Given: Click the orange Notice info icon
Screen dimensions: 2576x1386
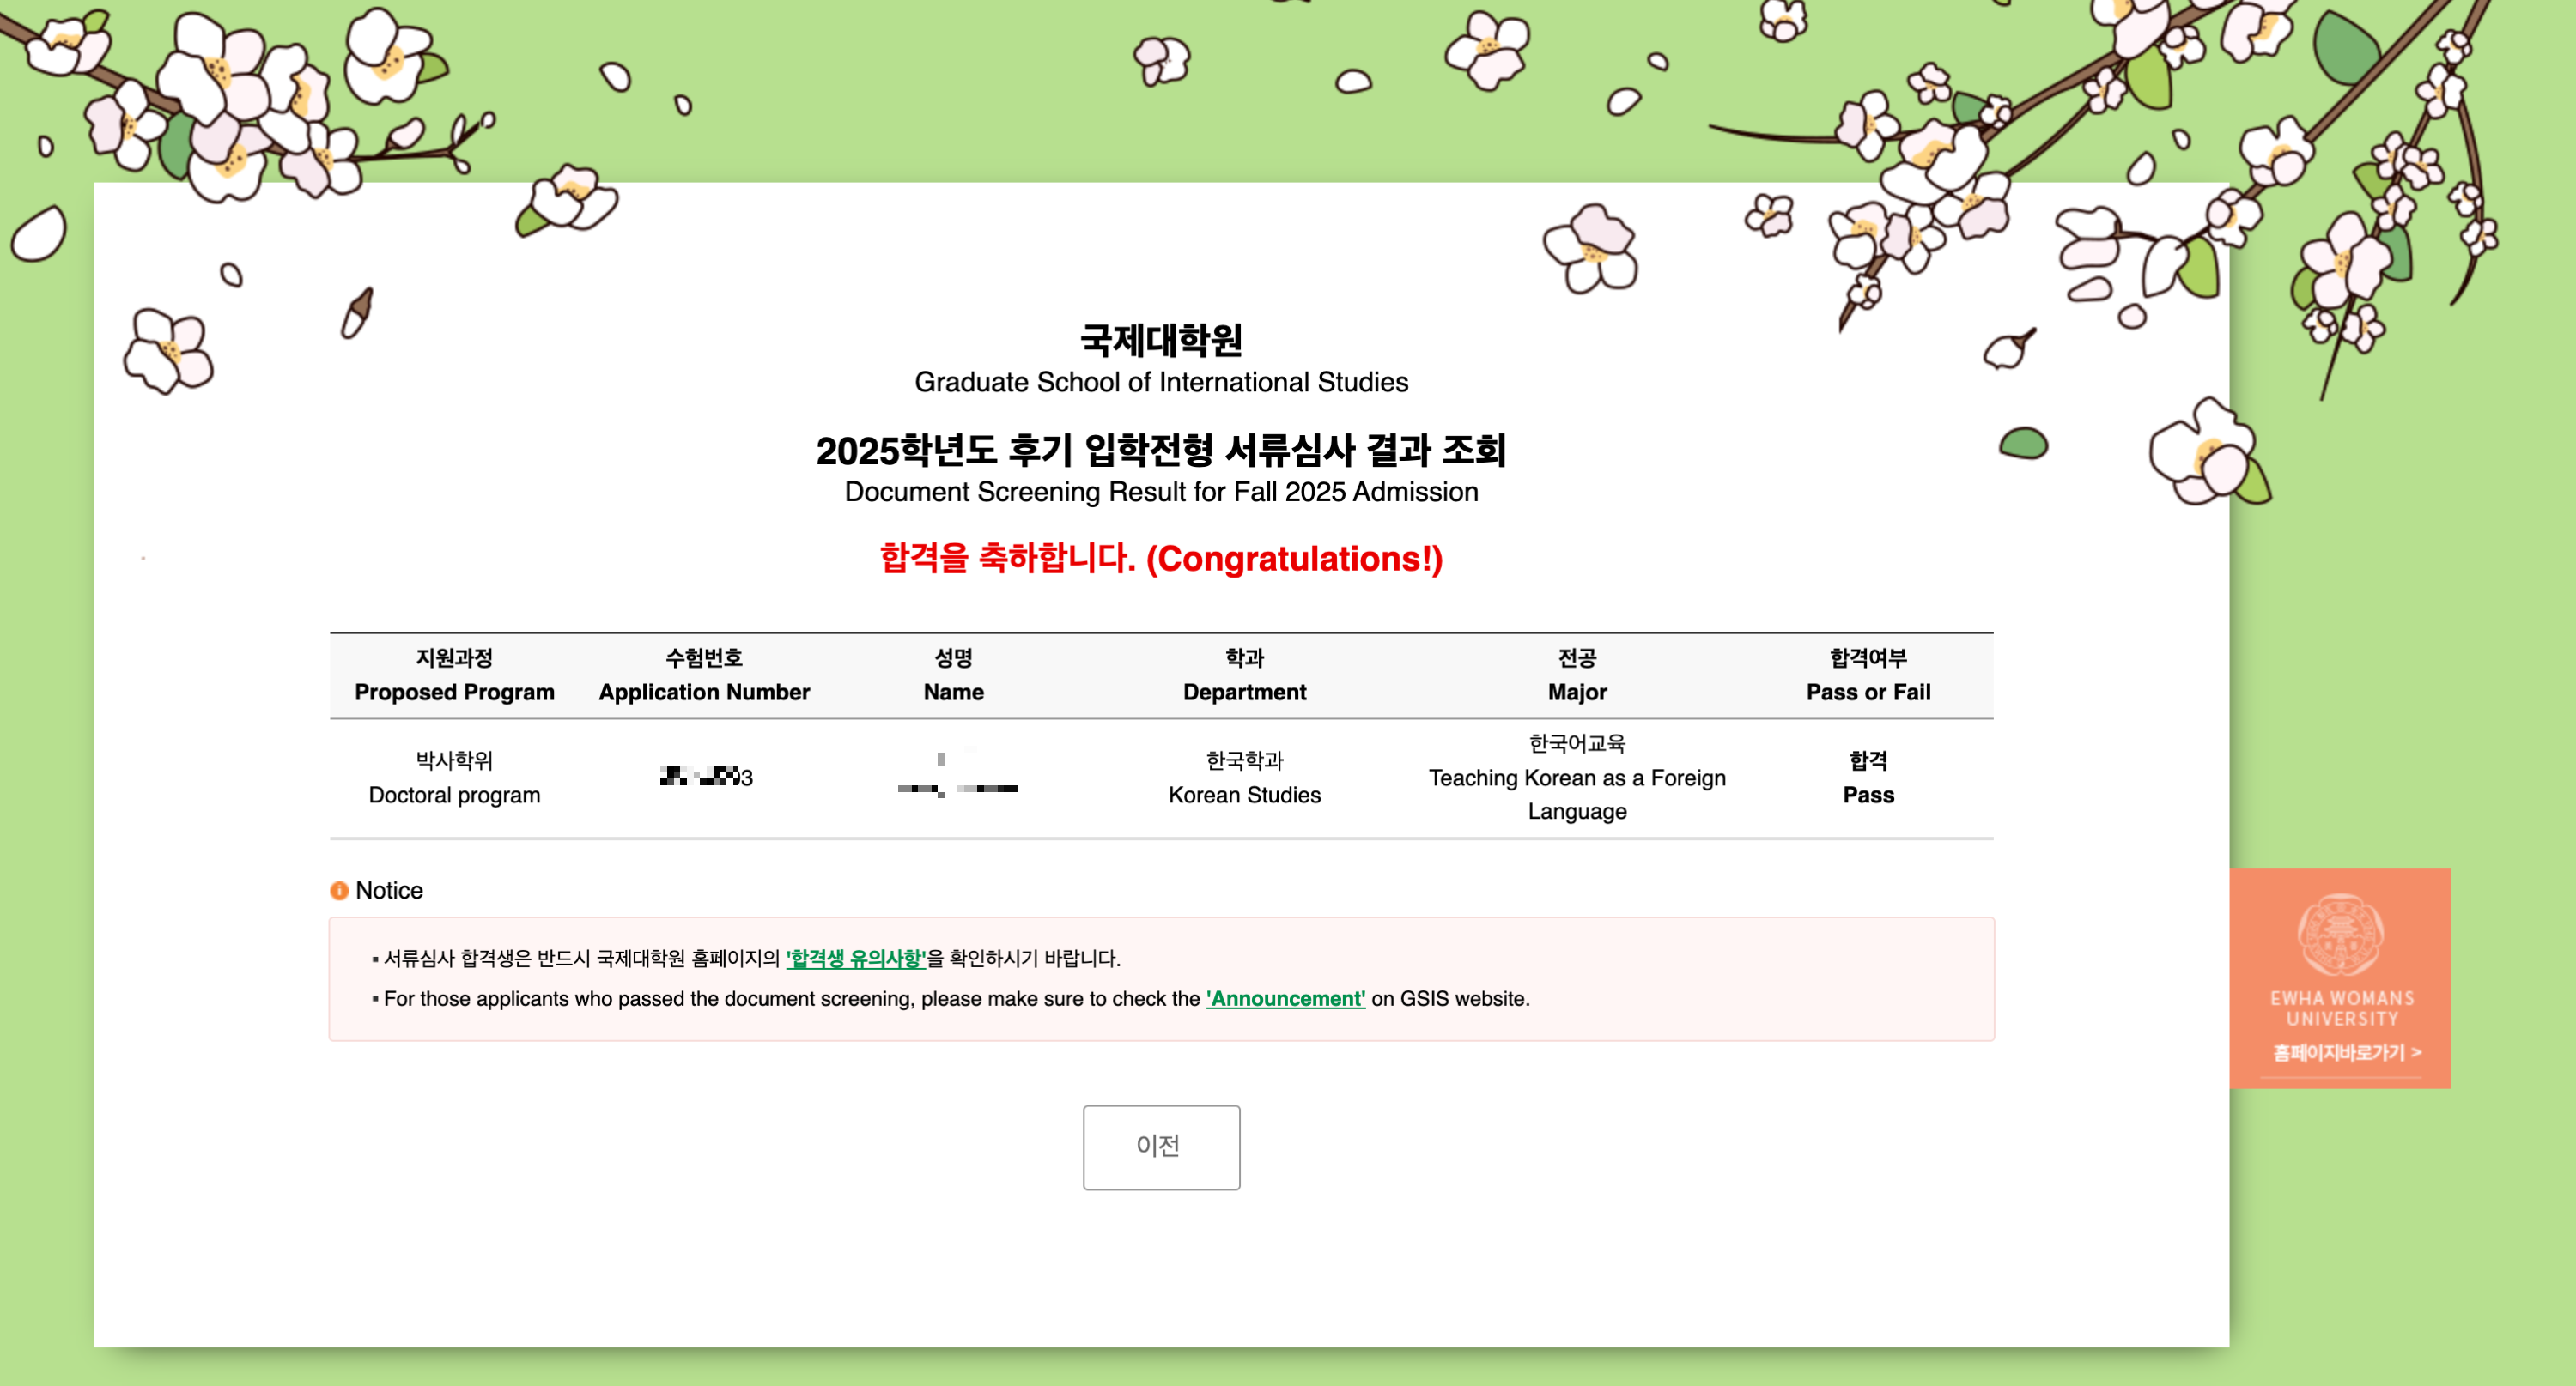Looking at the screenshot, I should (x=339, y=890).
